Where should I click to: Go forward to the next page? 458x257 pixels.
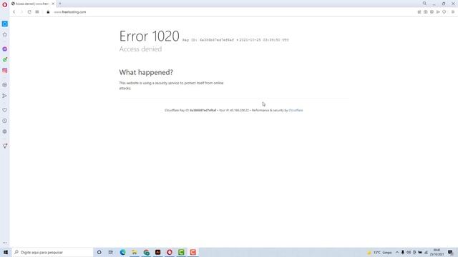tap(21, 12)
